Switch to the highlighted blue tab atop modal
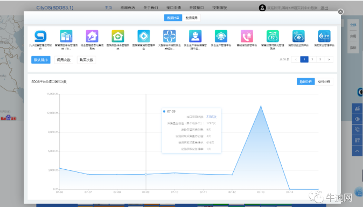Screen dimensions: 363x207 coord(173,18)
